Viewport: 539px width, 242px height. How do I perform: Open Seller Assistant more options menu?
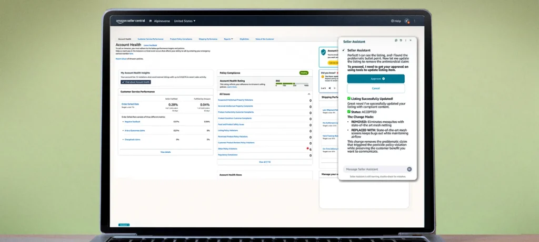[x=405, y=40]
